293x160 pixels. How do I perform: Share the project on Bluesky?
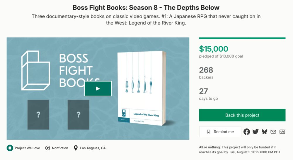[x=265, y=132]
